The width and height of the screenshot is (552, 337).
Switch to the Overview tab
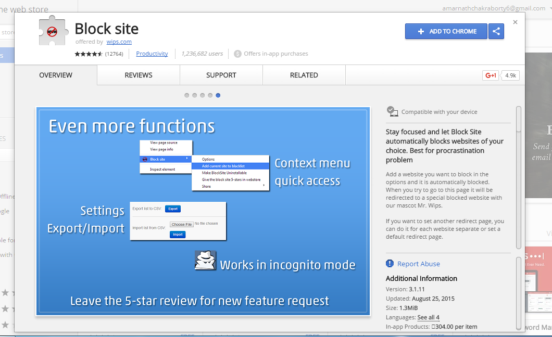[x=56, y=75]
